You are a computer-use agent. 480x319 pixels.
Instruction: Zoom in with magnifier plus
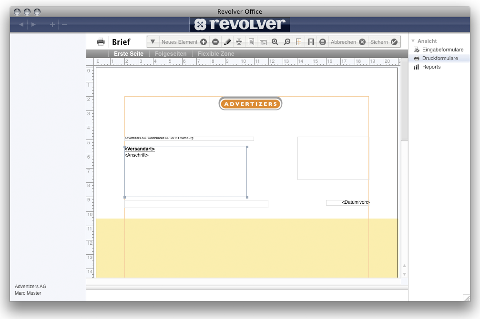[x=275, y=42]
